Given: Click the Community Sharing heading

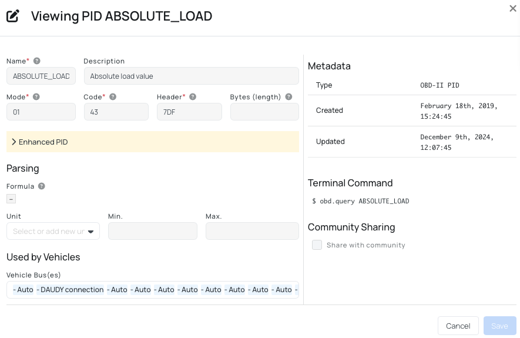Looking at the screenshot, I should [x=351, y=227].
